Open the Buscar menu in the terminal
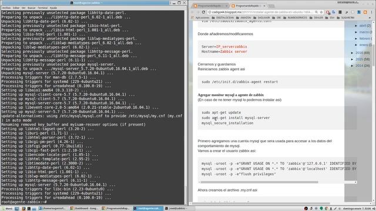The image size is (376, 211). point(31,8)
